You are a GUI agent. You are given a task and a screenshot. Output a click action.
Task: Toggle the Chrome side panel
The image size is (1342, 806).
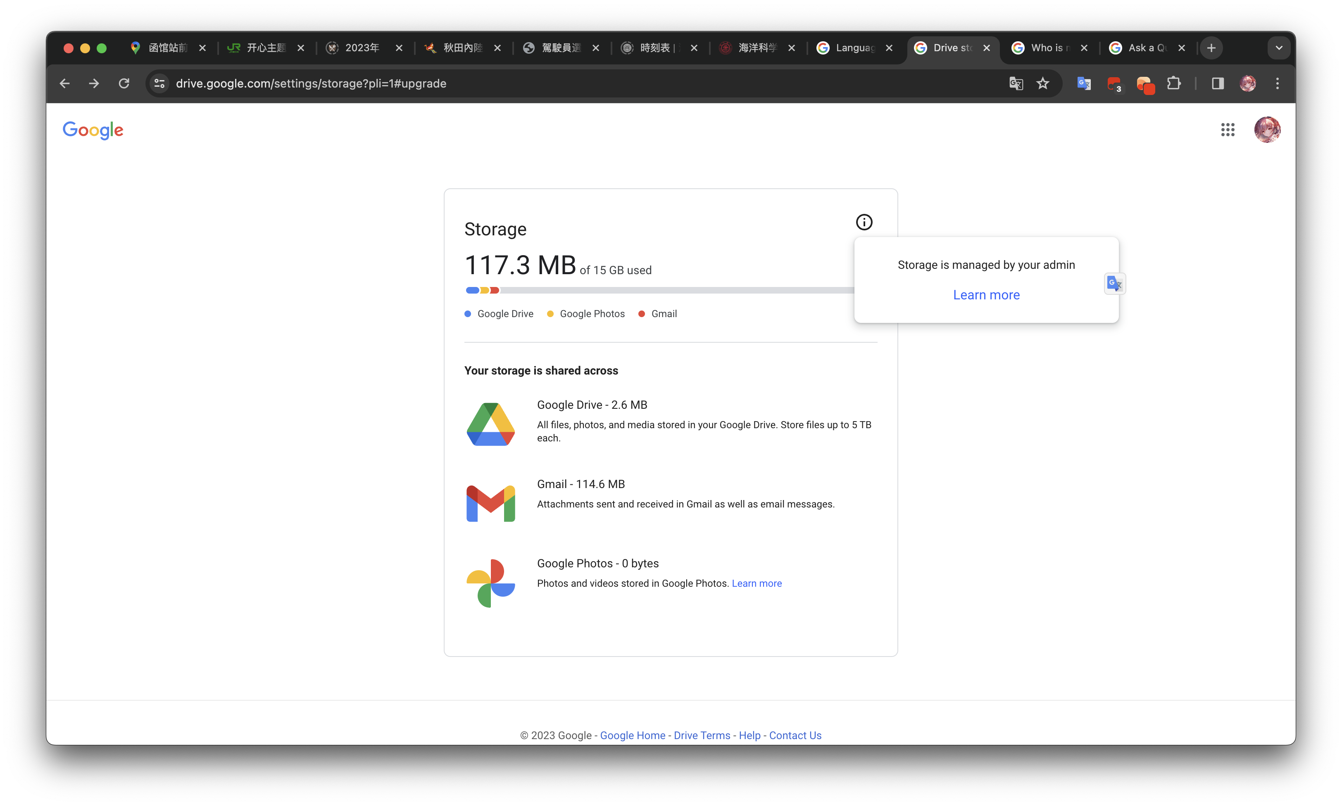pos(1218,84)
